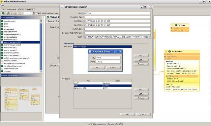Click the gear icon on the invmaccess diagram node
211x126 pixels.
coord(169,51)
